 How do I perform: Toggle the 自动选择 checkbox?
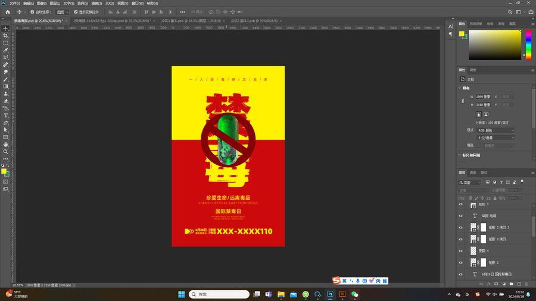coord(33,12)
